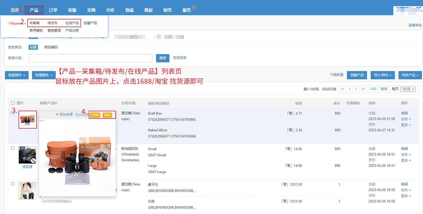Change the 100条 per-page selector
Viewport: 423px width, 214px height.
[x=408, y=89]
